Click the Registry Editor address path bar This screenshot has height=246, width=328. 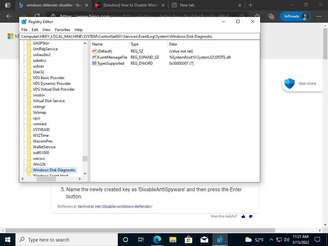click(x=140, y=37)
